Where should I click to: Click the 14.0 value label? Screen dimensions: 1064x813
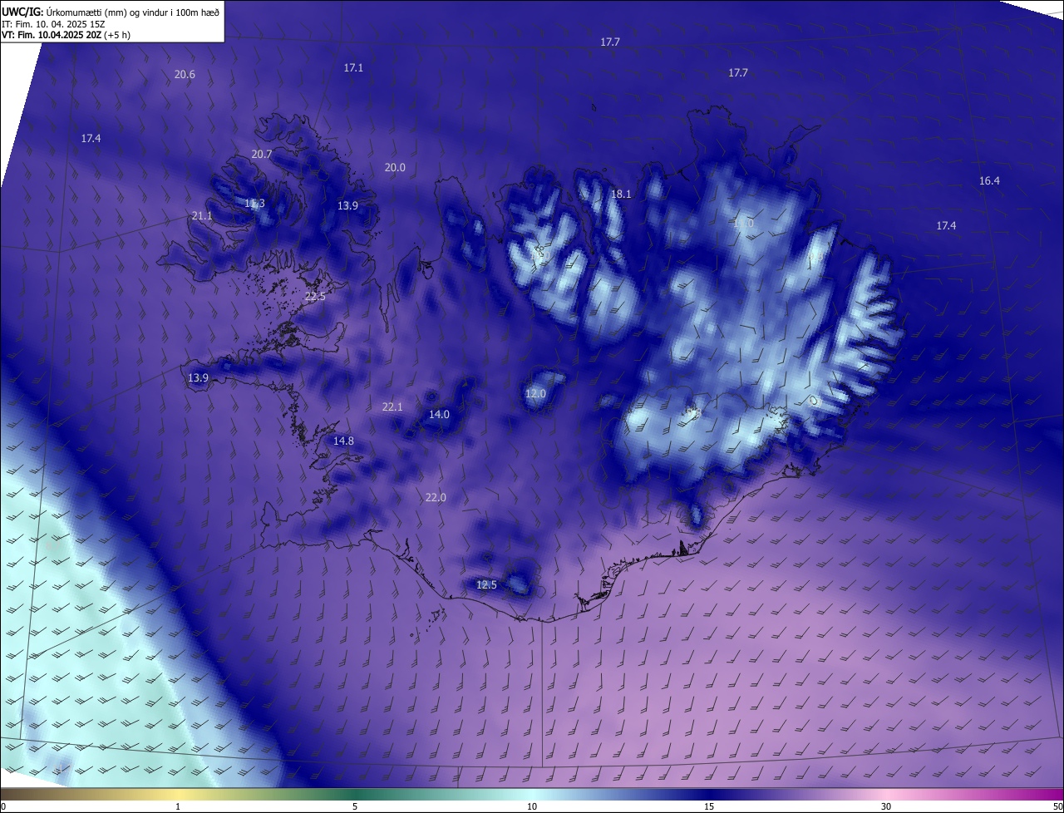point(439,415)
